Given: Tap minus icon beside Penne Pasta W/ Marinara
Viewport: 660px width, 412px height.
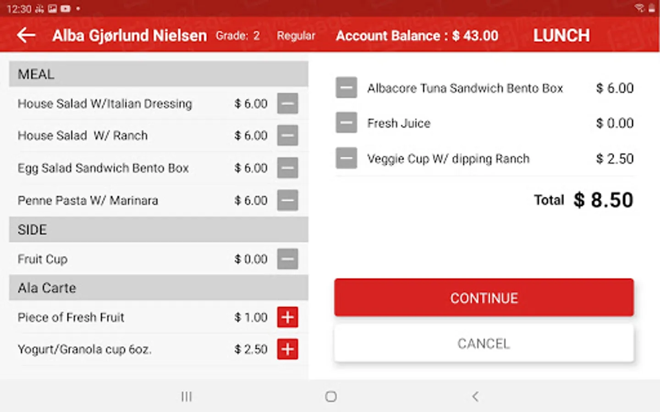Looking at the screenshot, I should 287,201.
